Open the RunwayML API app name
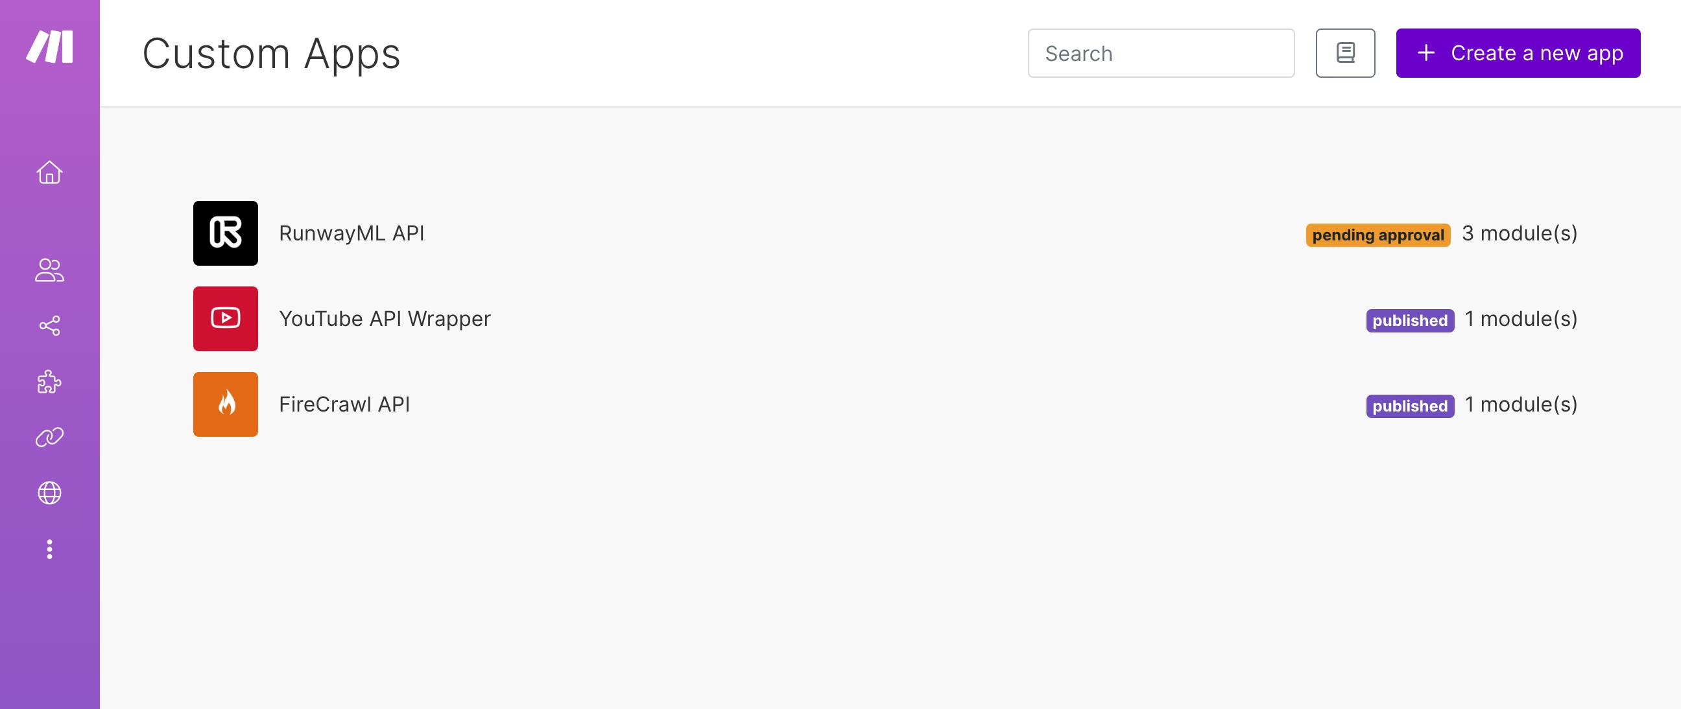The height and width of the screenshot is (709, 1681). pos(352,233)
